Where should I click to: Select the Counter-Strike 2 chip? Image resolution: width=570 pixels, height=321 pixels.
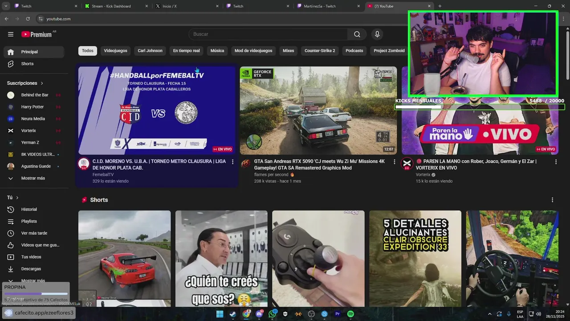point(320,51)
